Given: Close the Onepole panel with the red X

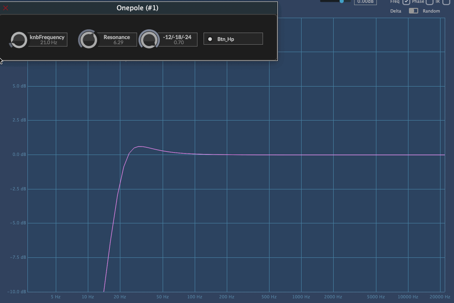Looking at the screenshot, I should pos(6,8).
